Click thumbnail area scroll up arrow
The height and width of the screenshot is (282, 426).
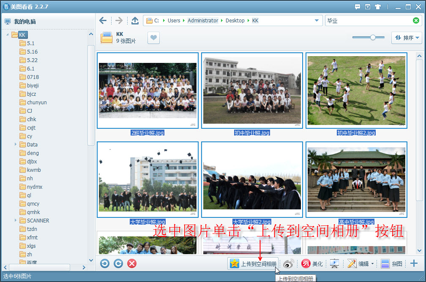(x=420, y=56)
